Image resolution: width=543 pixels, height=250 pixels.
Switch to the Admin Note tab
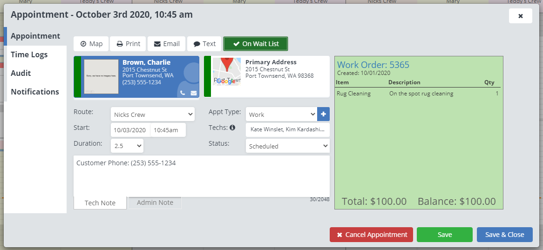point(155,203)
